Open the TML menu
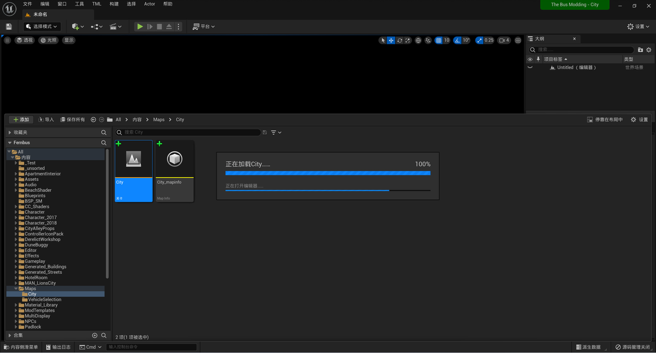Viewport: 656px width, 353px height. pos(97,4)
